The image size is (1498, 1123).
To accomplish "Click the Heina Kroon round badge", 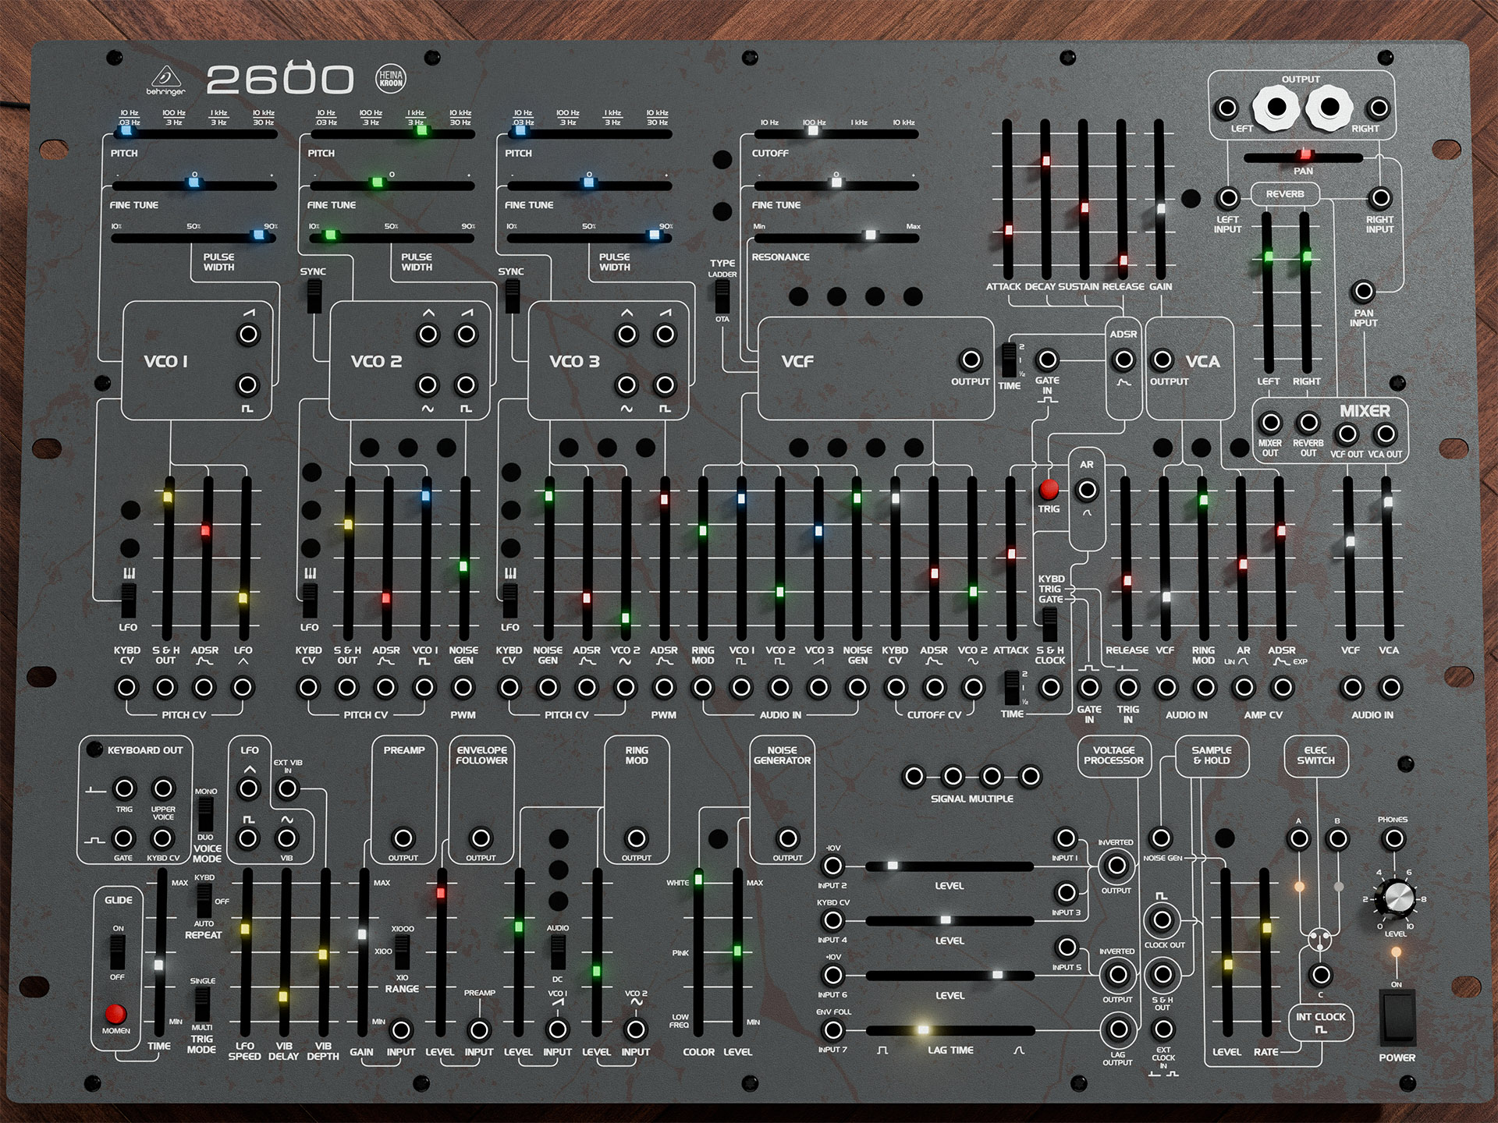I will (391, 79).
